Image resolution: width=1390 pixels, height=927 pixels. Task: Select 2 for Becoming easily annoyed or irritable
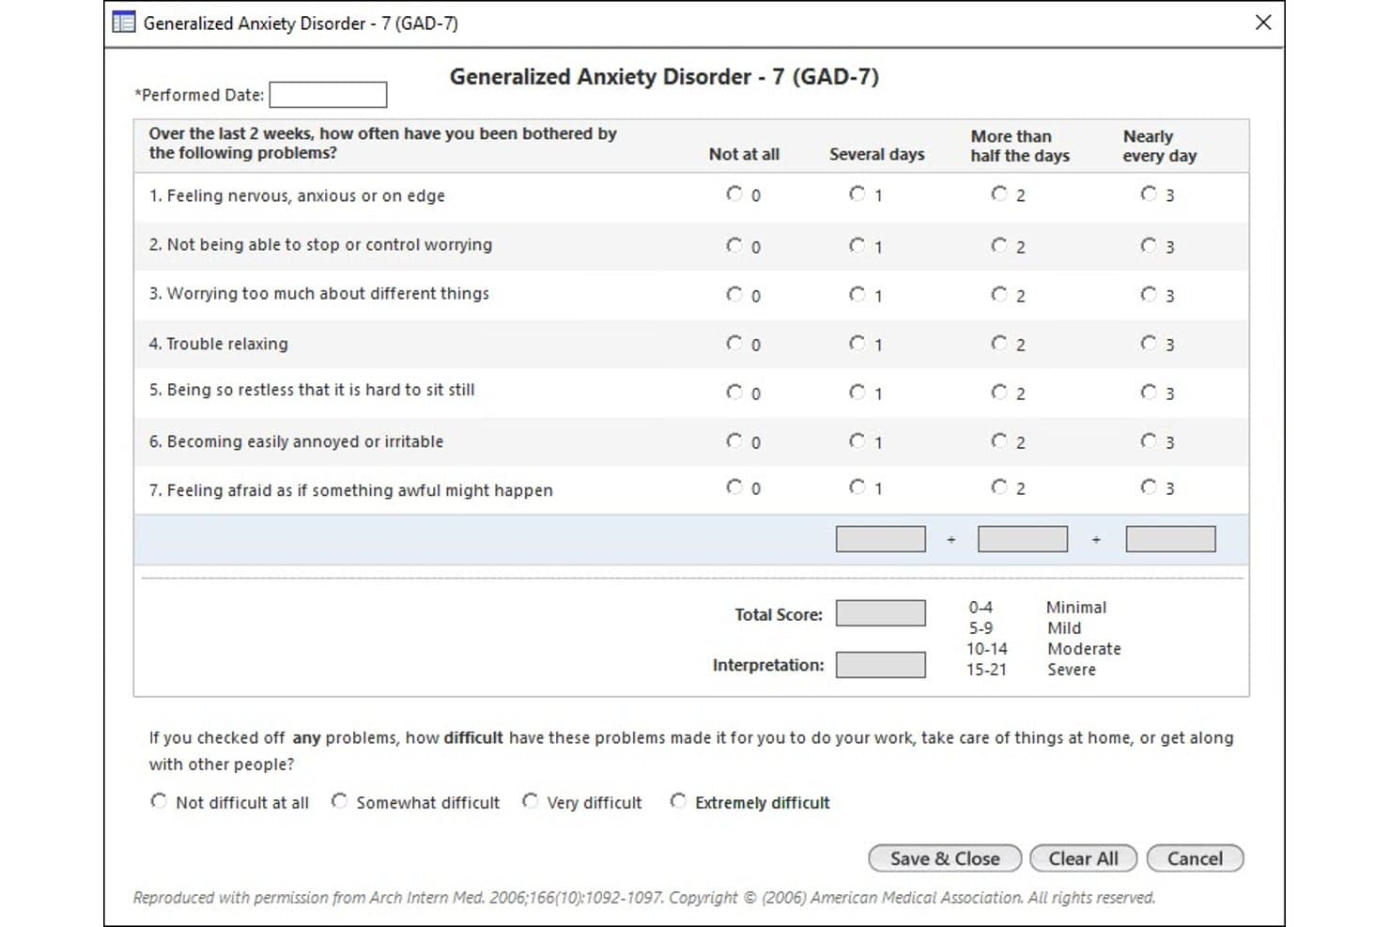[x=998, y=440]
